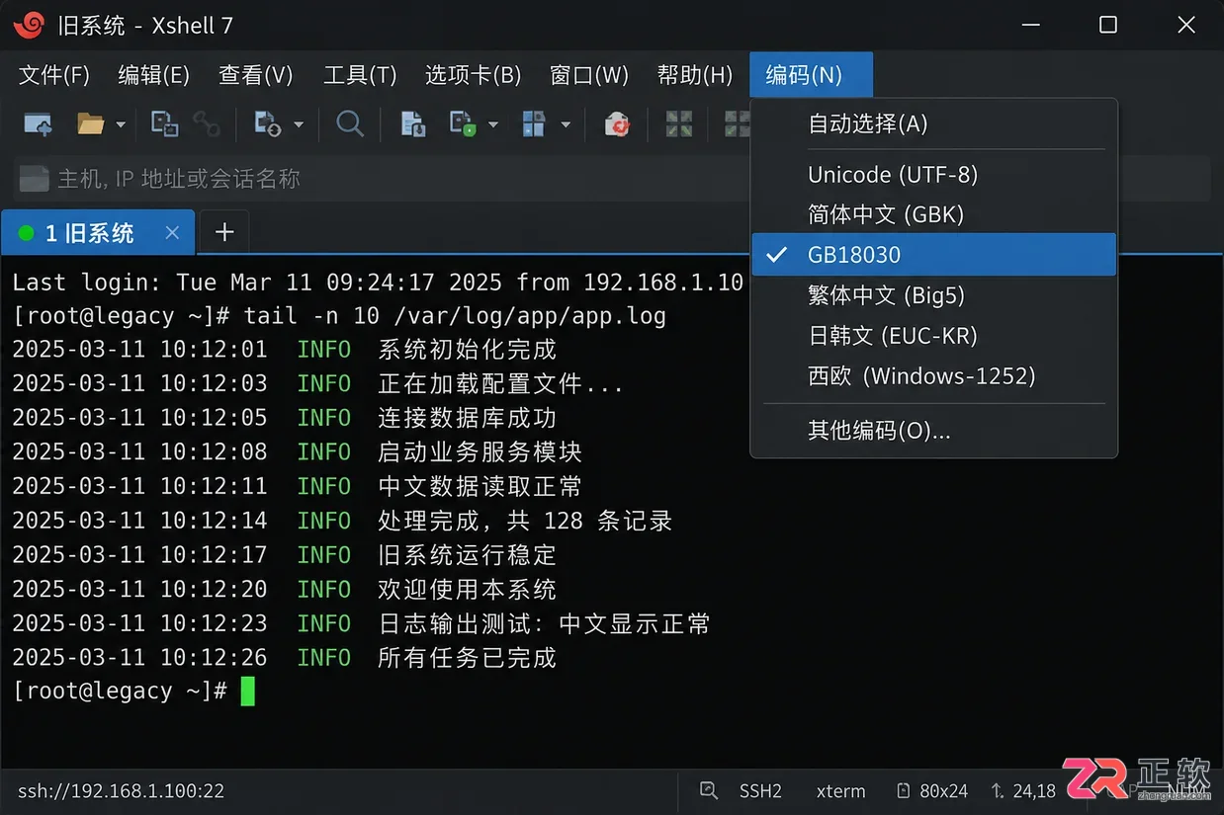Open the 选项卡(B) menu
Screen dimensions: 1224x815
[473, 75]
